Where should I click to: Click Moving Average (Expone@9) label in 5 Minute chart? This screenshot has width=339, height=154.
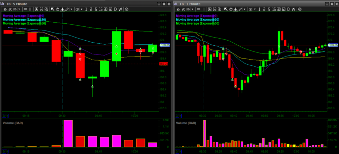24,16
